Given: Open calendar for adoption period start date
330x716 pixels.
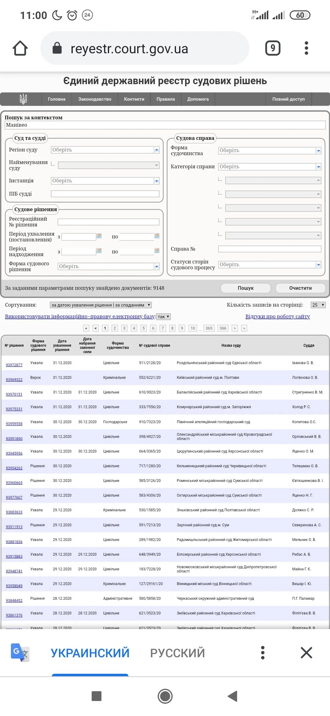Looking at the screenshot, I should click(x=99, y=236).
